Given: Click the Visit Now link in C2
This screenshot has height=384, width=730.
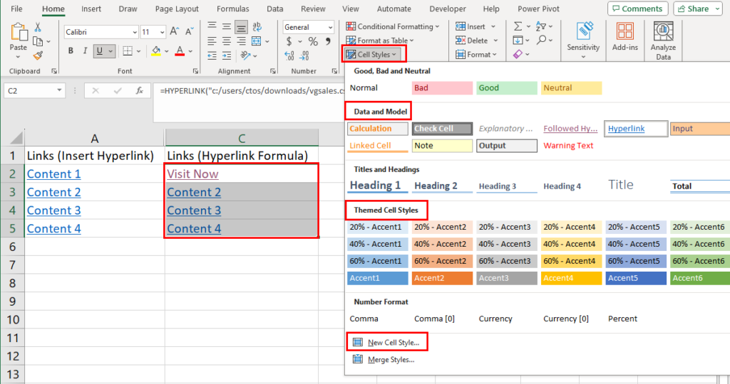Looking at the screenshot, I should [192, 174].
